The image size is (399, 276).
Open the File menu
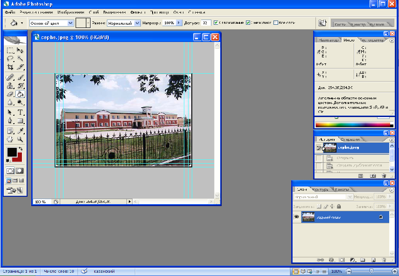[10, 12]
